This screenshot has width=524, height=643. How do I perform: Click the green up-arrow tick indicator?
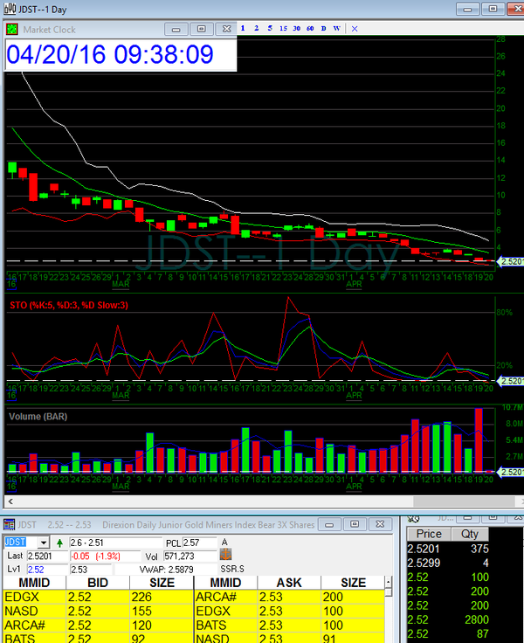(59, 543)
